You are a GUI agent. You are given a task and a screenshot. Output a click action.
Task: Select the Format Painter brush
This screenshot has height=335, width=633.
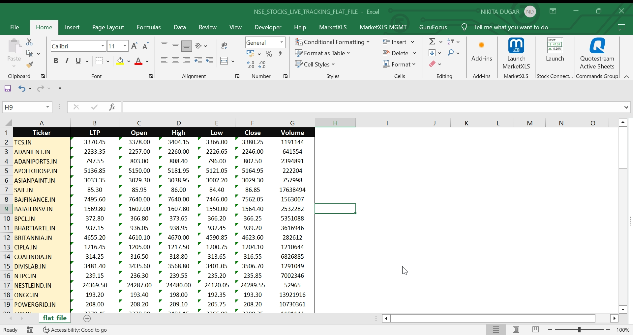(30, 64)
